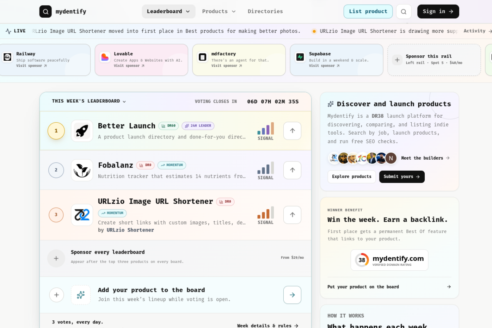Open the Products dropdown menu

click(219, 12)
